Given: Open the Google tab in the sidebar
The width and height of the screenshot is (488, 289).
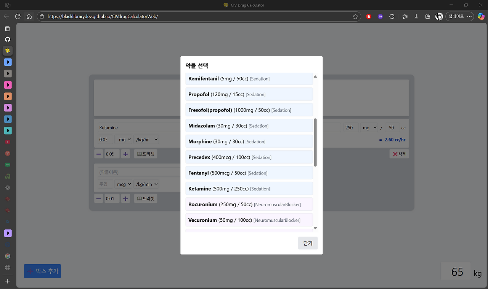Looking at the screenshot, I should click(x=8, y=256).
